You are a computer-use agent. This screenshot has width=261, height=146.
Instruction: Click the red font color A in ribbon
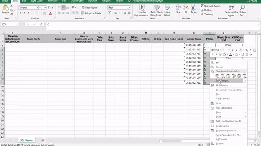51,13
